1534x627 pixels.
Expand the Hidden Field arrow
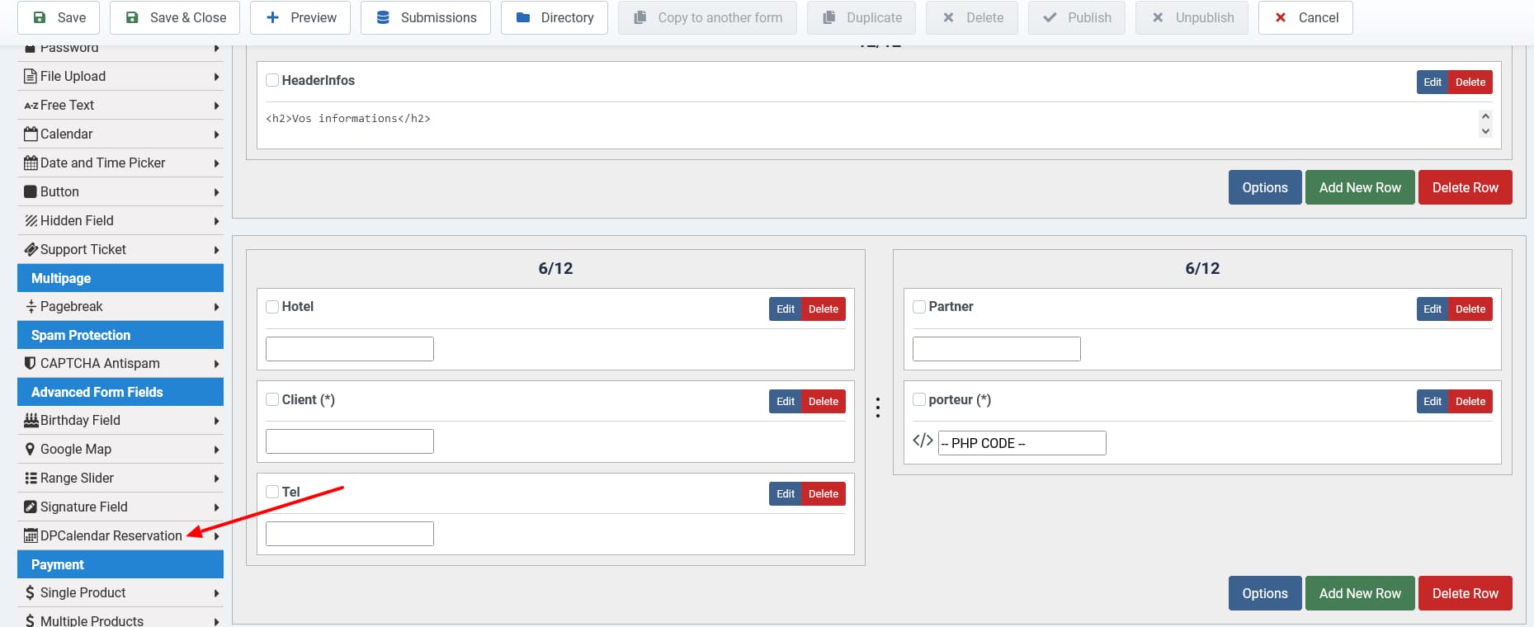coord(216,221)
